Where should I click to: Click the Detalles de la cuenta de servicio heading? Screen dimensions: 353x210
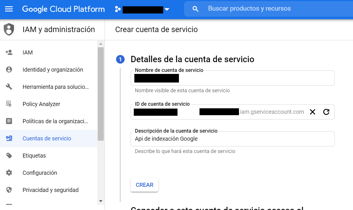click(192, 59)
